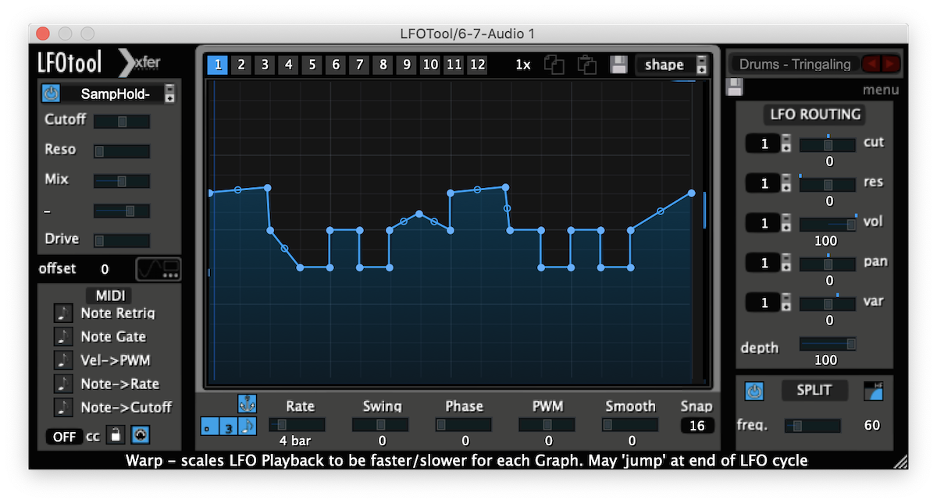Select graph tab 3
This screenshot has width=937, height=503.
(265, 65)
